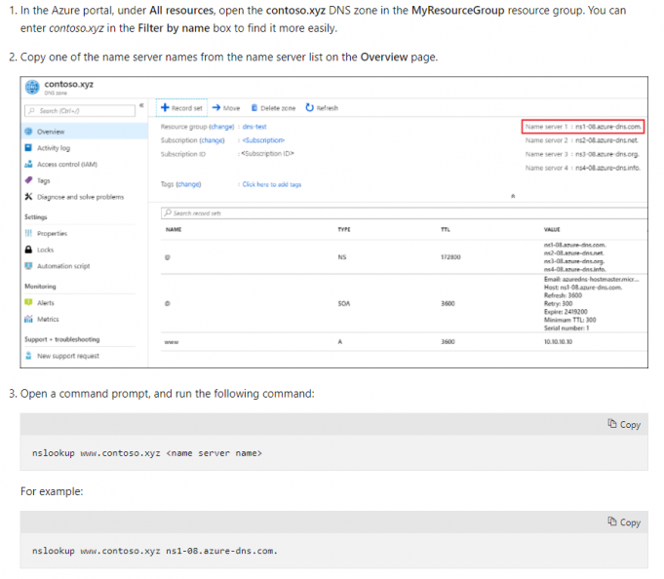Select Tags in the left sidebar
664x579 pixels.
click(43, 180)
